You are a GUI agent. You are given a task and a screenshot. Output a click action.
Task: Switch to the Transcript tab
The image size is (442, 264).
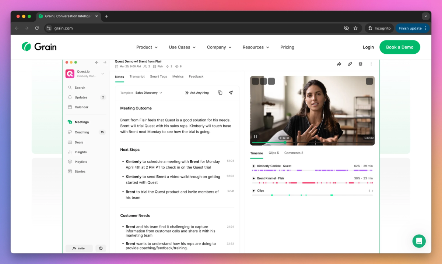pyautogui.click(x=137, y=76)
